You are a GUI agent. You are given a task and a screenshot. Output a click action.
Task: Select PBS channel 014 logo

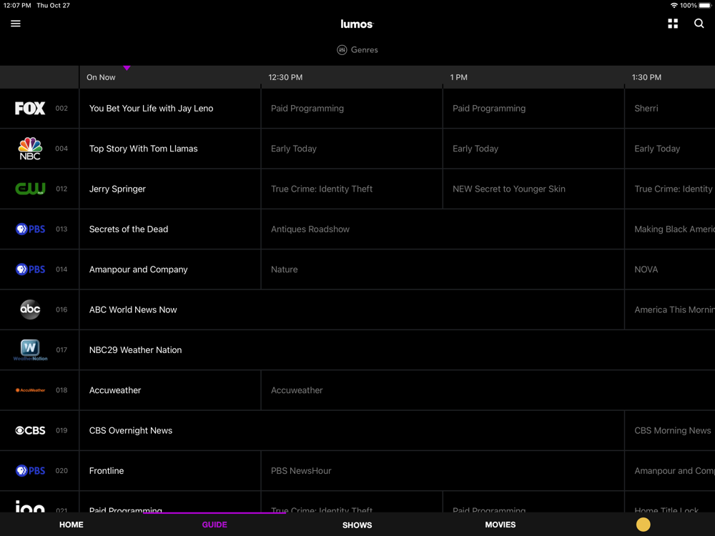click(x=30, y=269)
